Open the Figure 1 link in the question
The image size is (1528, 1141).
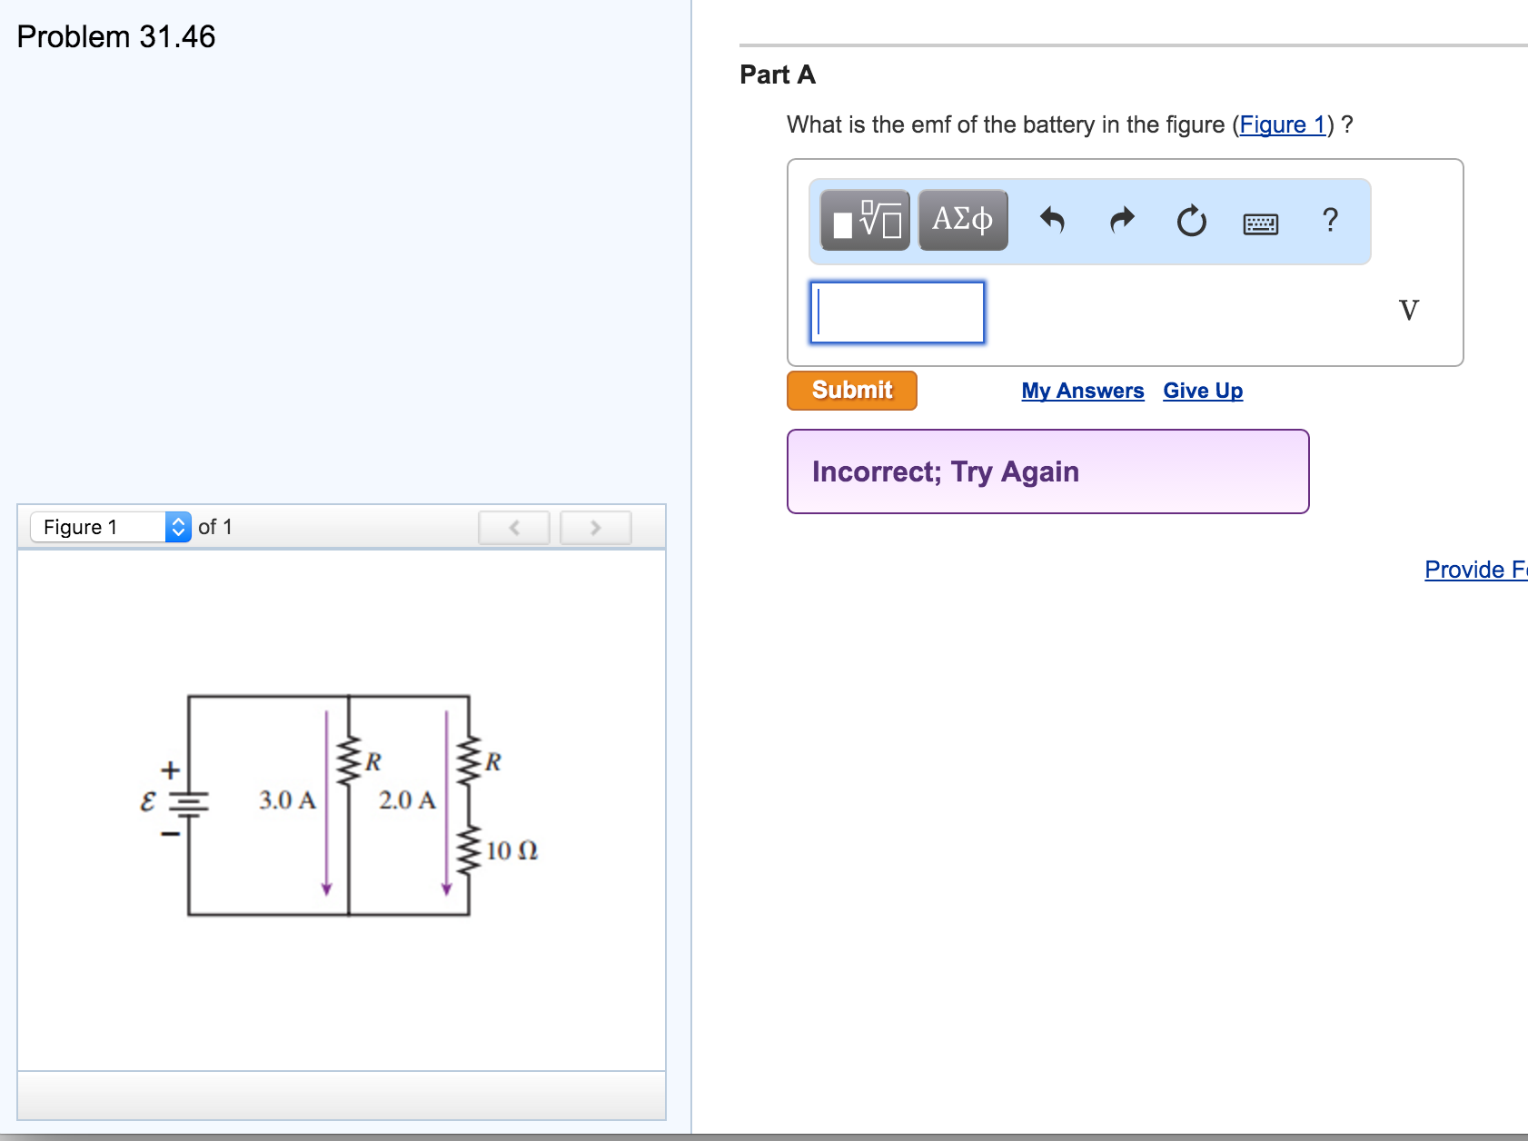(1282, 124)
